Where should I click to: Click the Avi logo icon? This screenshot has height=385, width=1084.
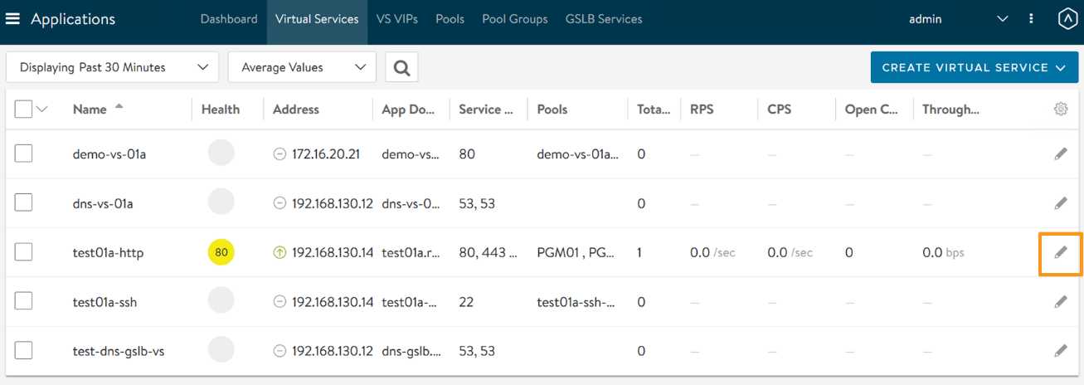pyautogui.click(x=1067, y=19)
